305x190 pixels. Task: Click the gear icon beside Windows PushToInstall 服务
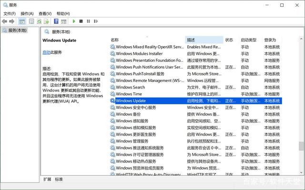point(112,74)
